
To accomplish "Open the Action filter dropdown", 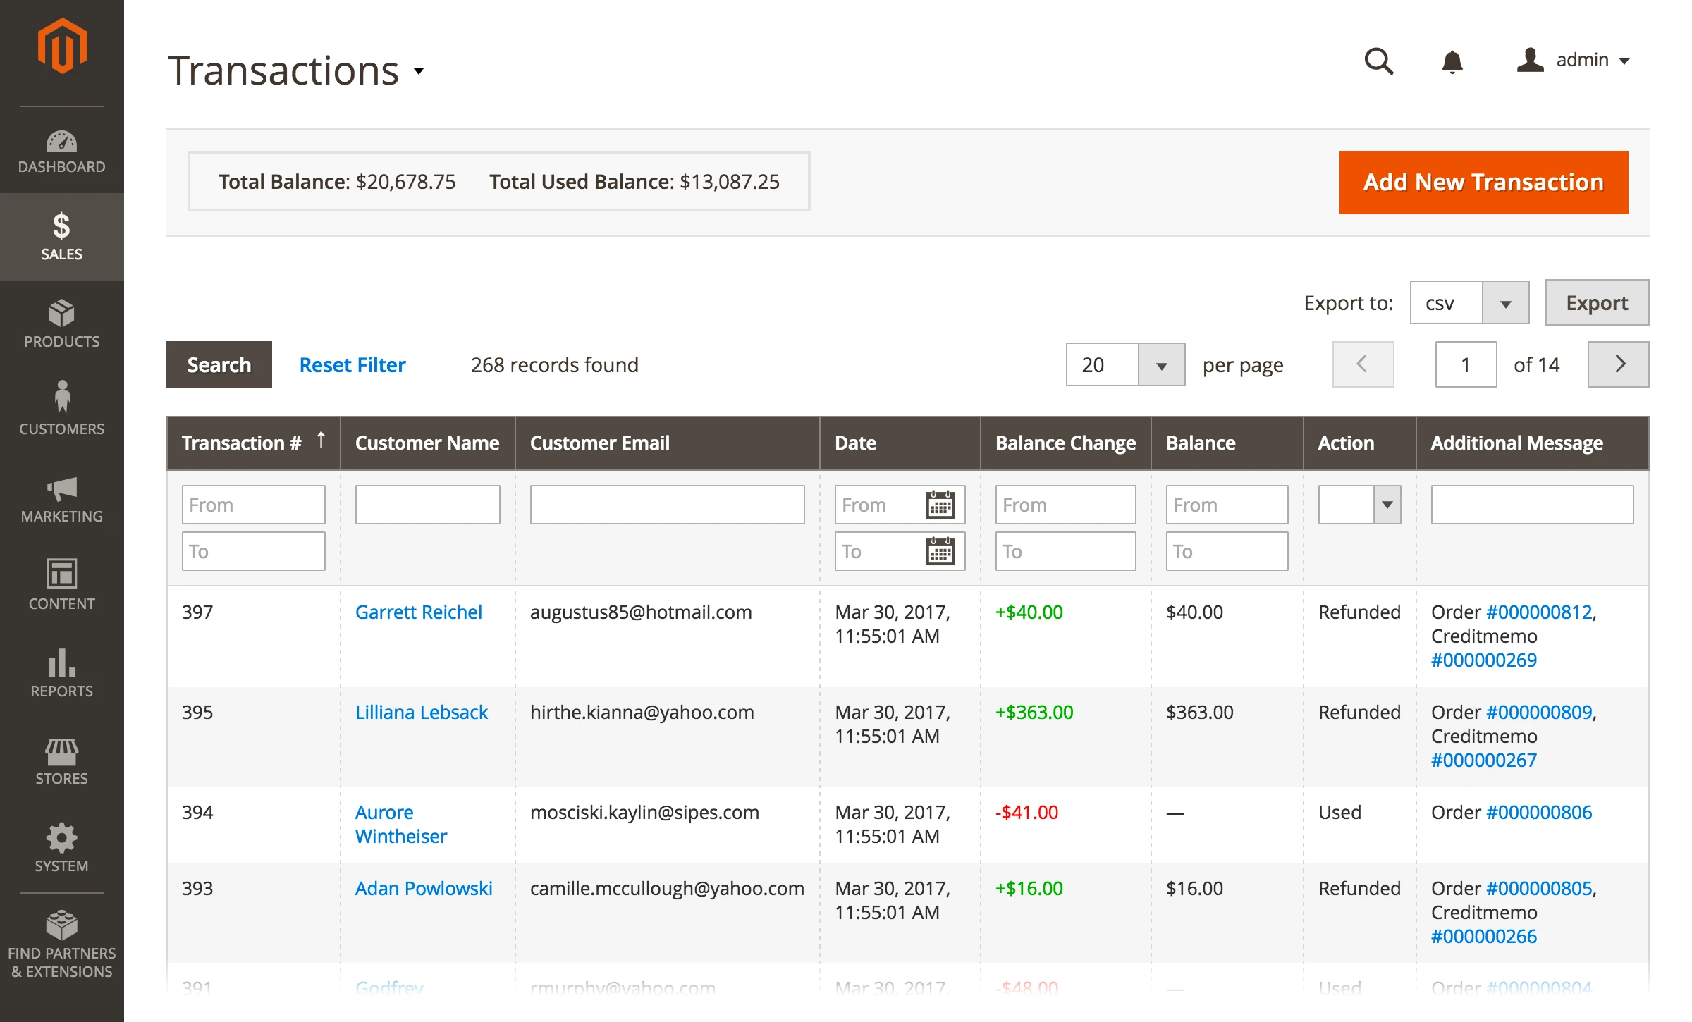I will point(1387,505).
